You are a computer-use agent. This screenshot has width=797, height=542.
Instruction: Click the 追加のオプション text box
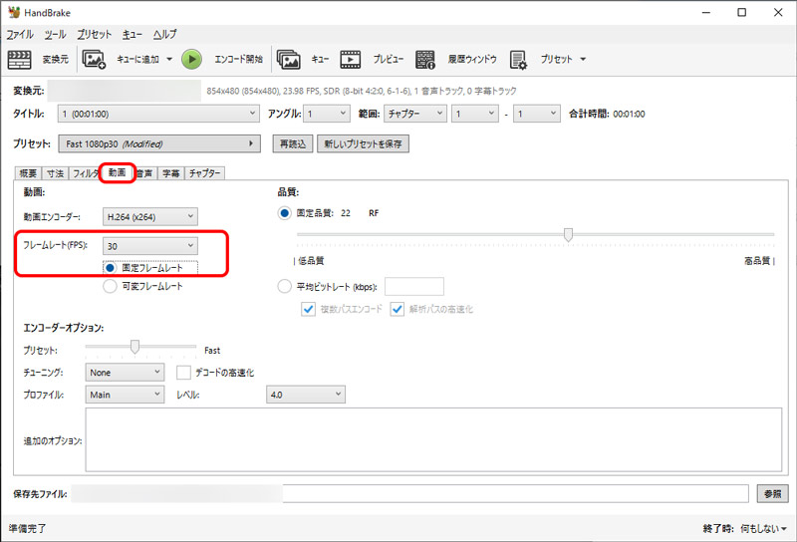point(434,439)
